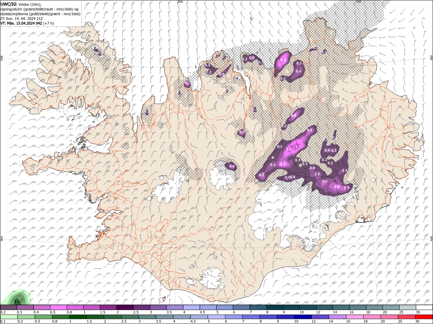Click the "20W" longitude label
Viewport: 433px width, 324px height.
(x=180, y=2)
